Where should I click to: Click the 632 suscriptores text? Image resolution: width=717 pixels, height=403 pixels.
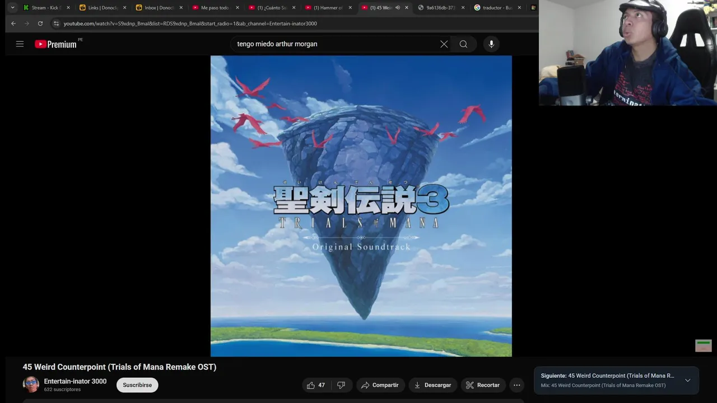(x=62, y=390)
